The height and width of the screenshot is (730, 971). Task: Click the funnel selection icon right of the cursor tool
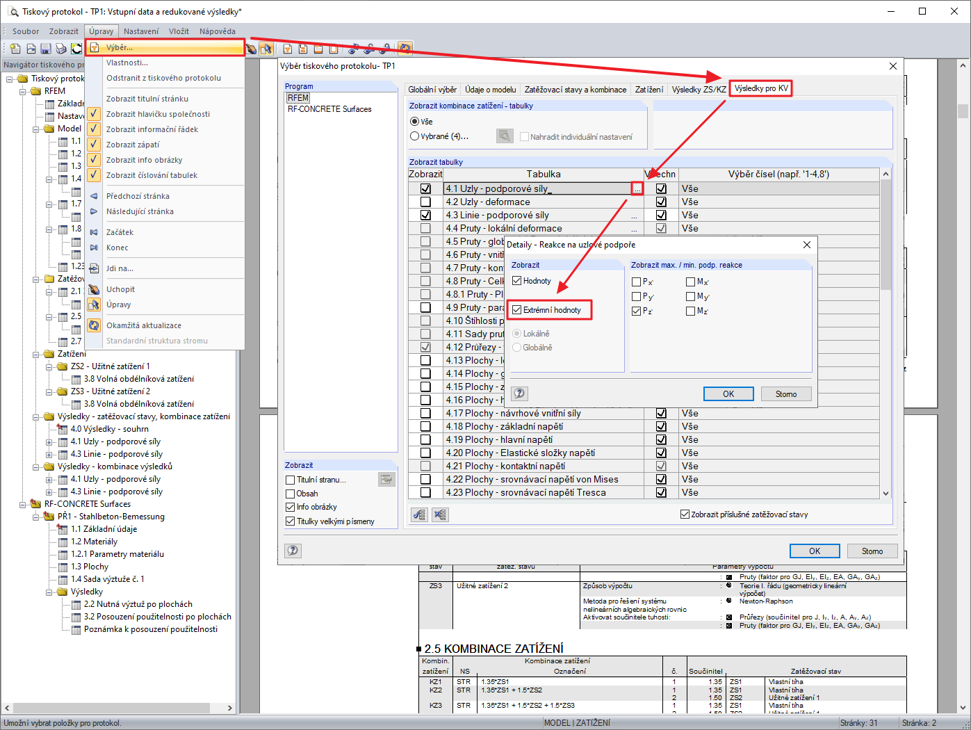[287, 49]
